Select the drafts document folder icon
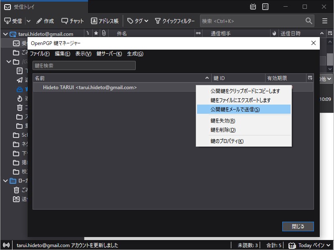This screenshot has width=334, height=250. click(20, 71)
